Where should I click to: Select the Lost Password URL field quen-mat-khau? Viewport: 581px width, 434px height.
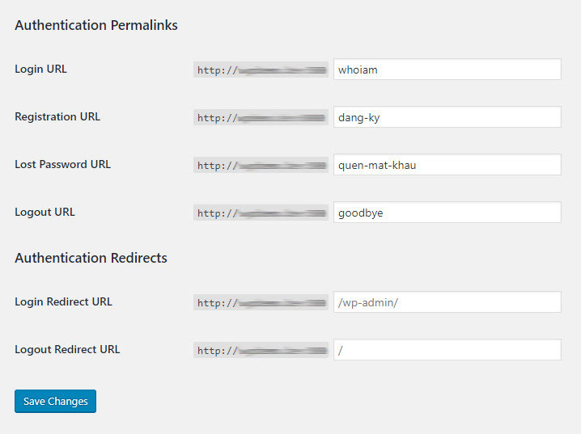tap(447, 165)
